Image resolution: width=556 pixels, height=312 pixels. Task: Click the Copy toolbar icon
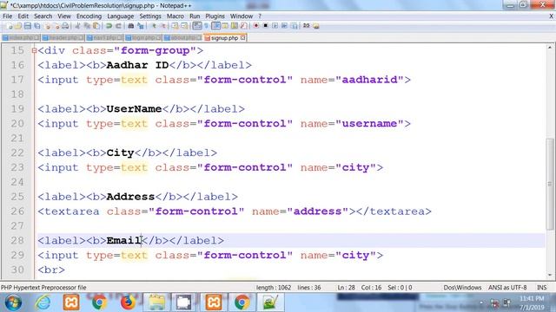87,26
